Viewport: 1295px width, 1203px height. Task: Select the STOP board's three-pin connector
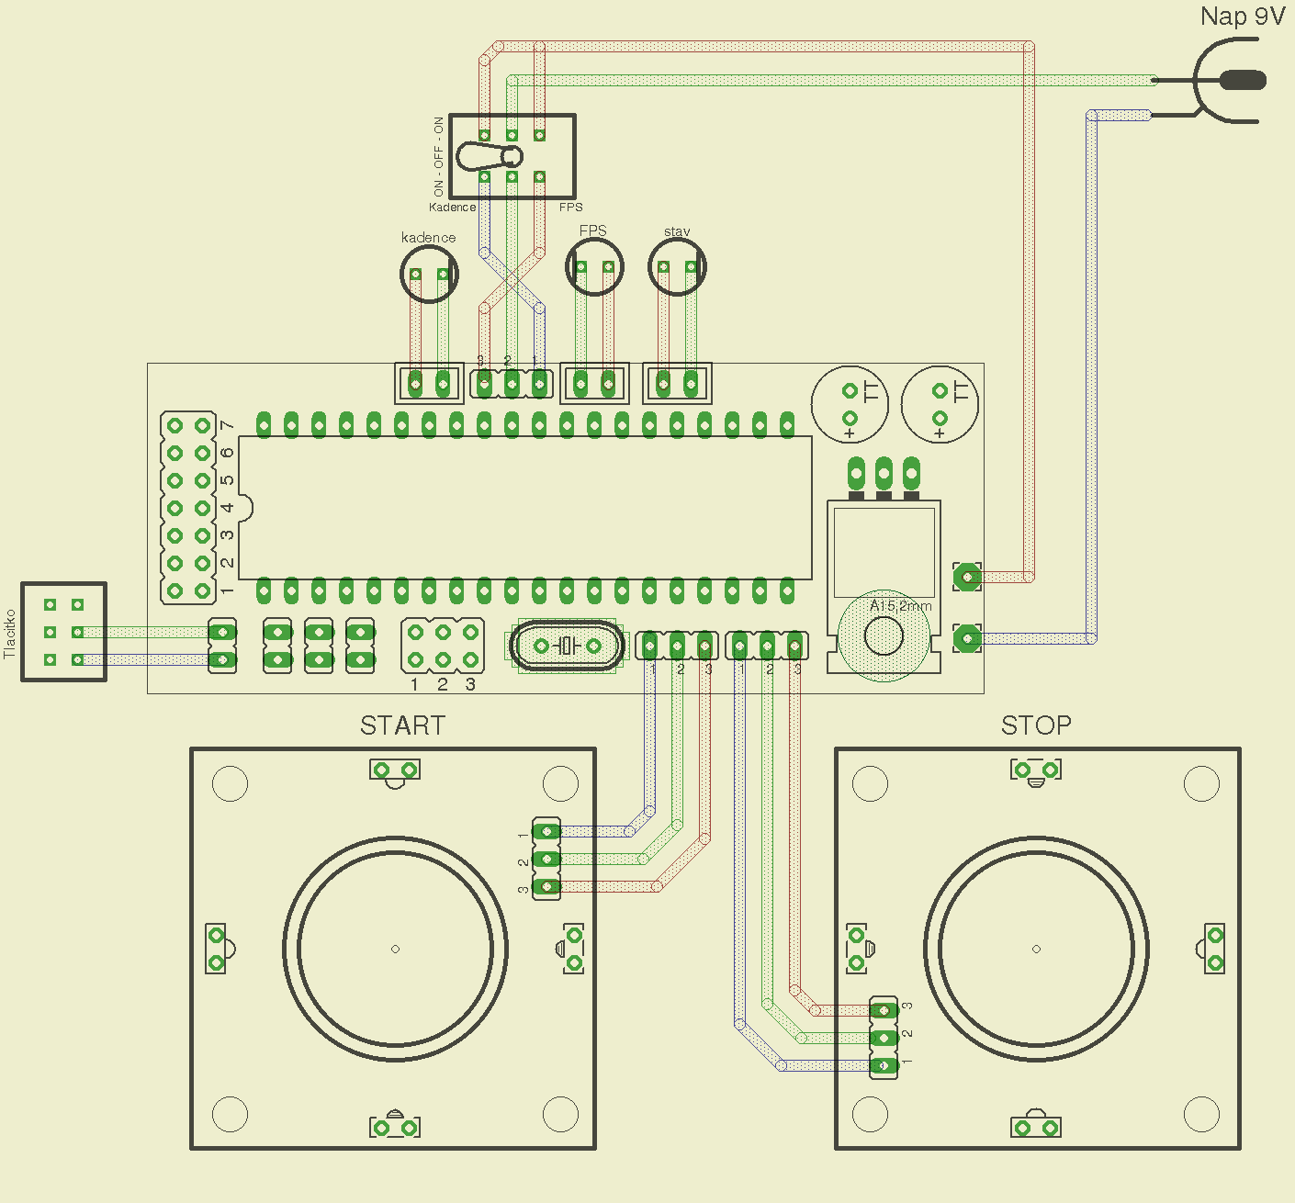pyautogui.click(x=884, y=1038)
